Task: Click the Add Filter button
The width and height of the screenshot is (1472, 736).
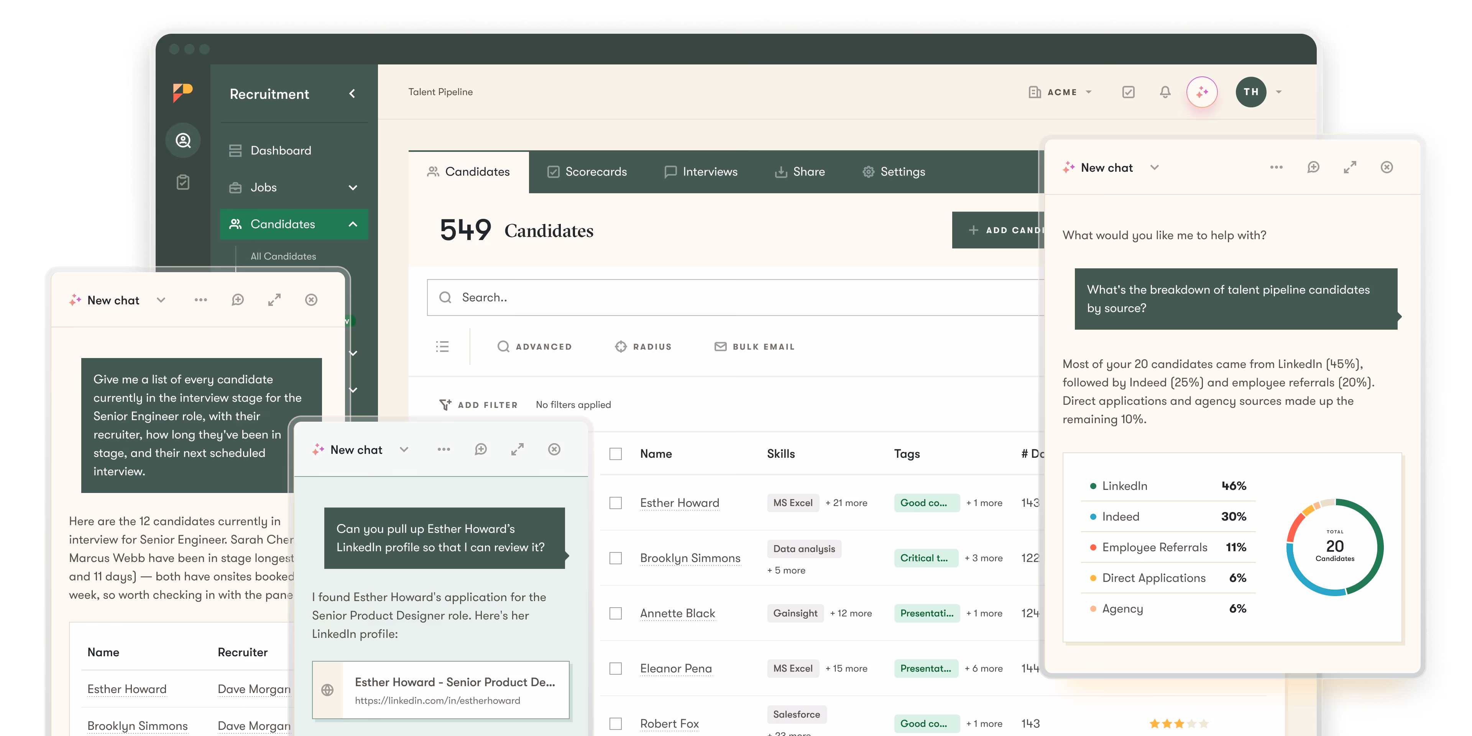Action: (x=478, y=404)
